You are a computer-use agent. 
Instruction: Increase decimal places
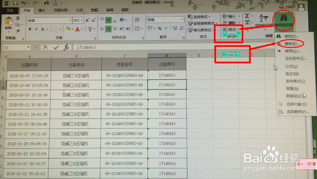coord(175,29)
